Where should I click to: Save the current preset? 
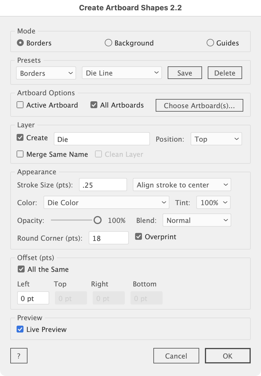185,73
